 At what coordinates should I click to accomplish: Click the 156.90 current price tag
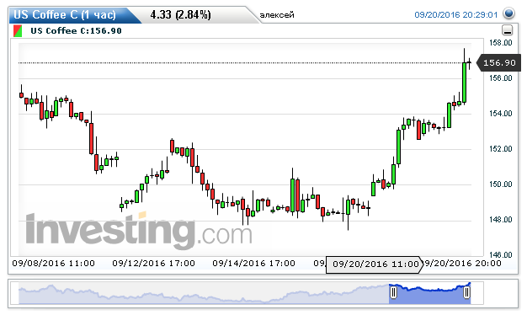(499, 63)
